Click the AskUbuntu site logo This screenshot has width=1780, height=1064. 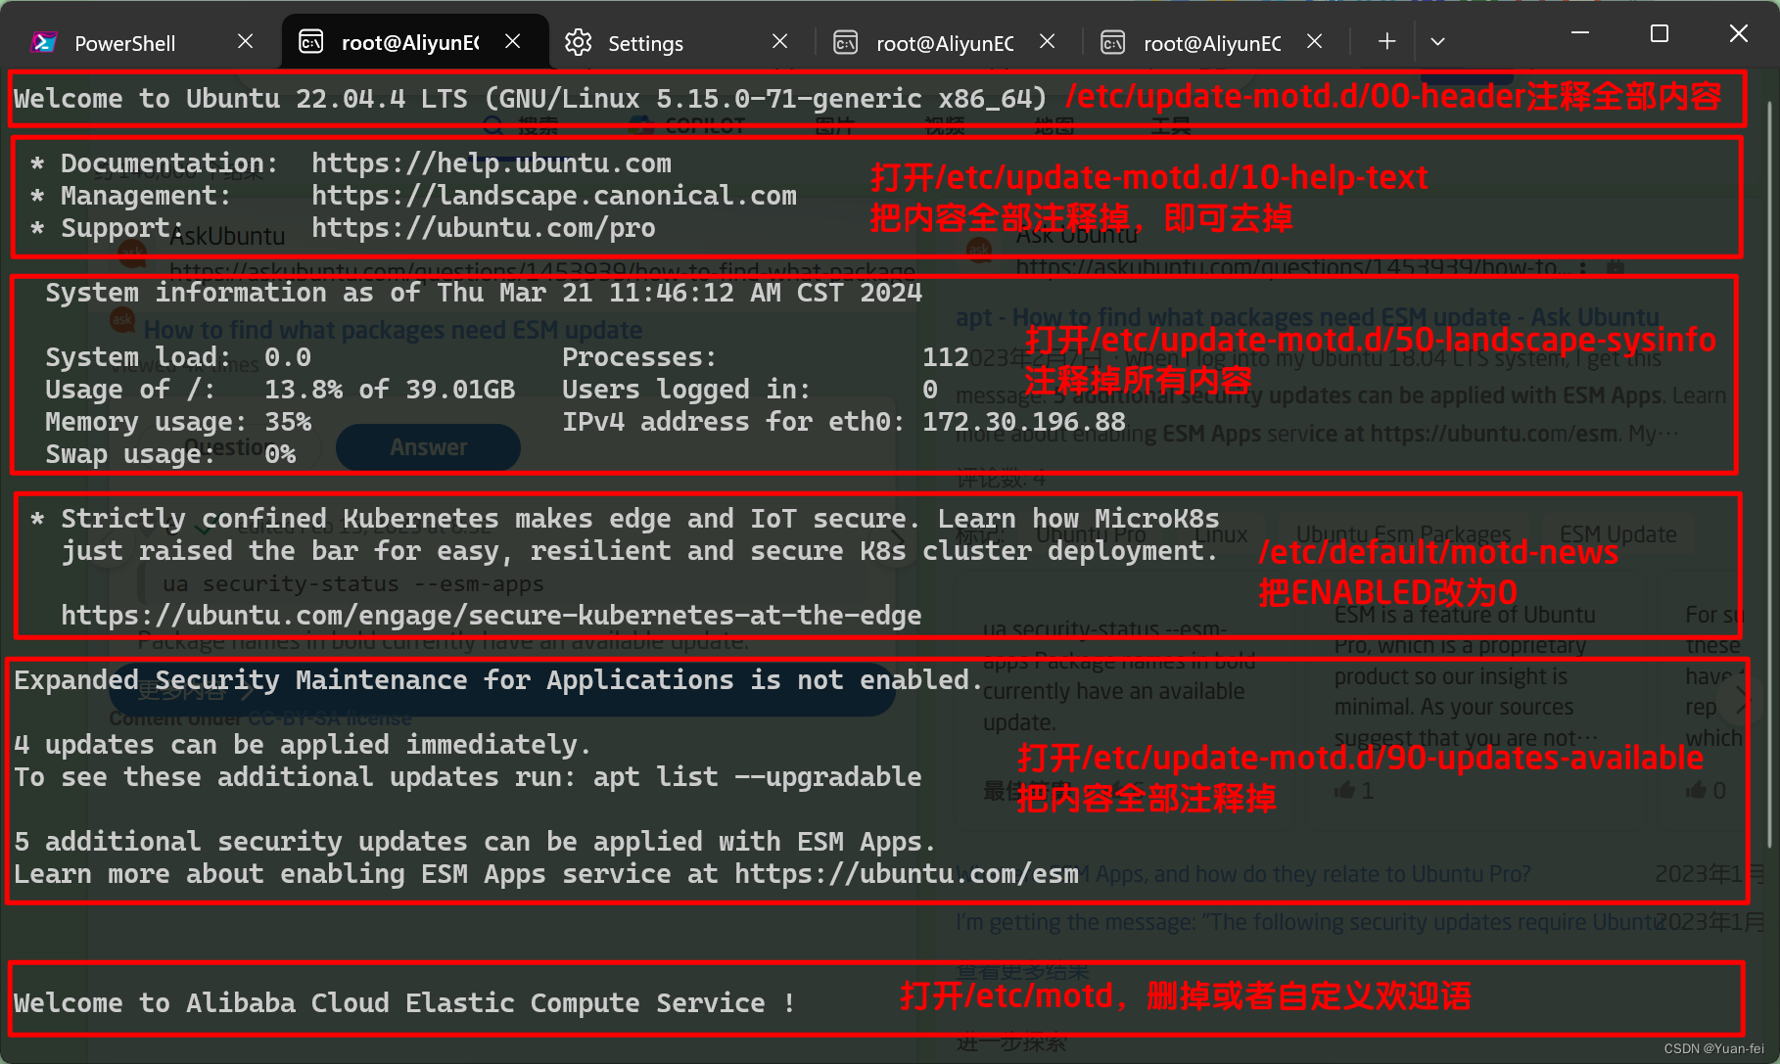[133, 253]
